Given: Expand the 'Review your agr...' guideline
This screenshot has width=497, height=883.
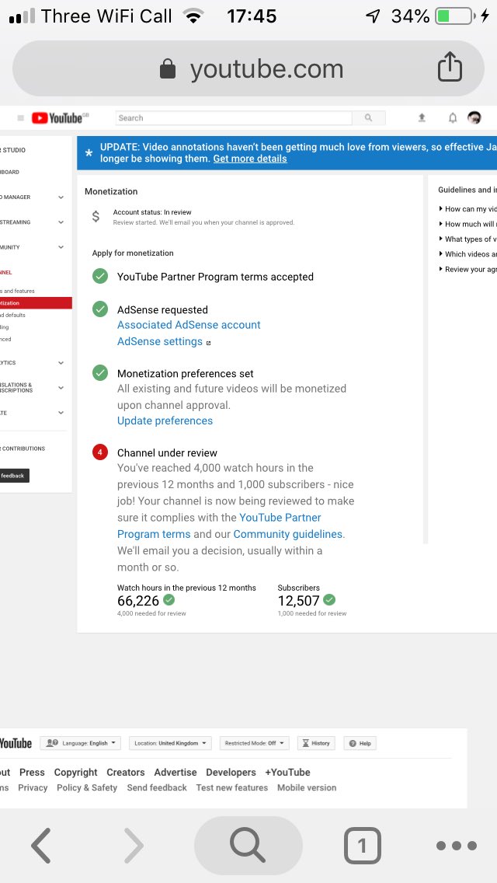Looking at the screenshot, I should click(x=467, y=269).
